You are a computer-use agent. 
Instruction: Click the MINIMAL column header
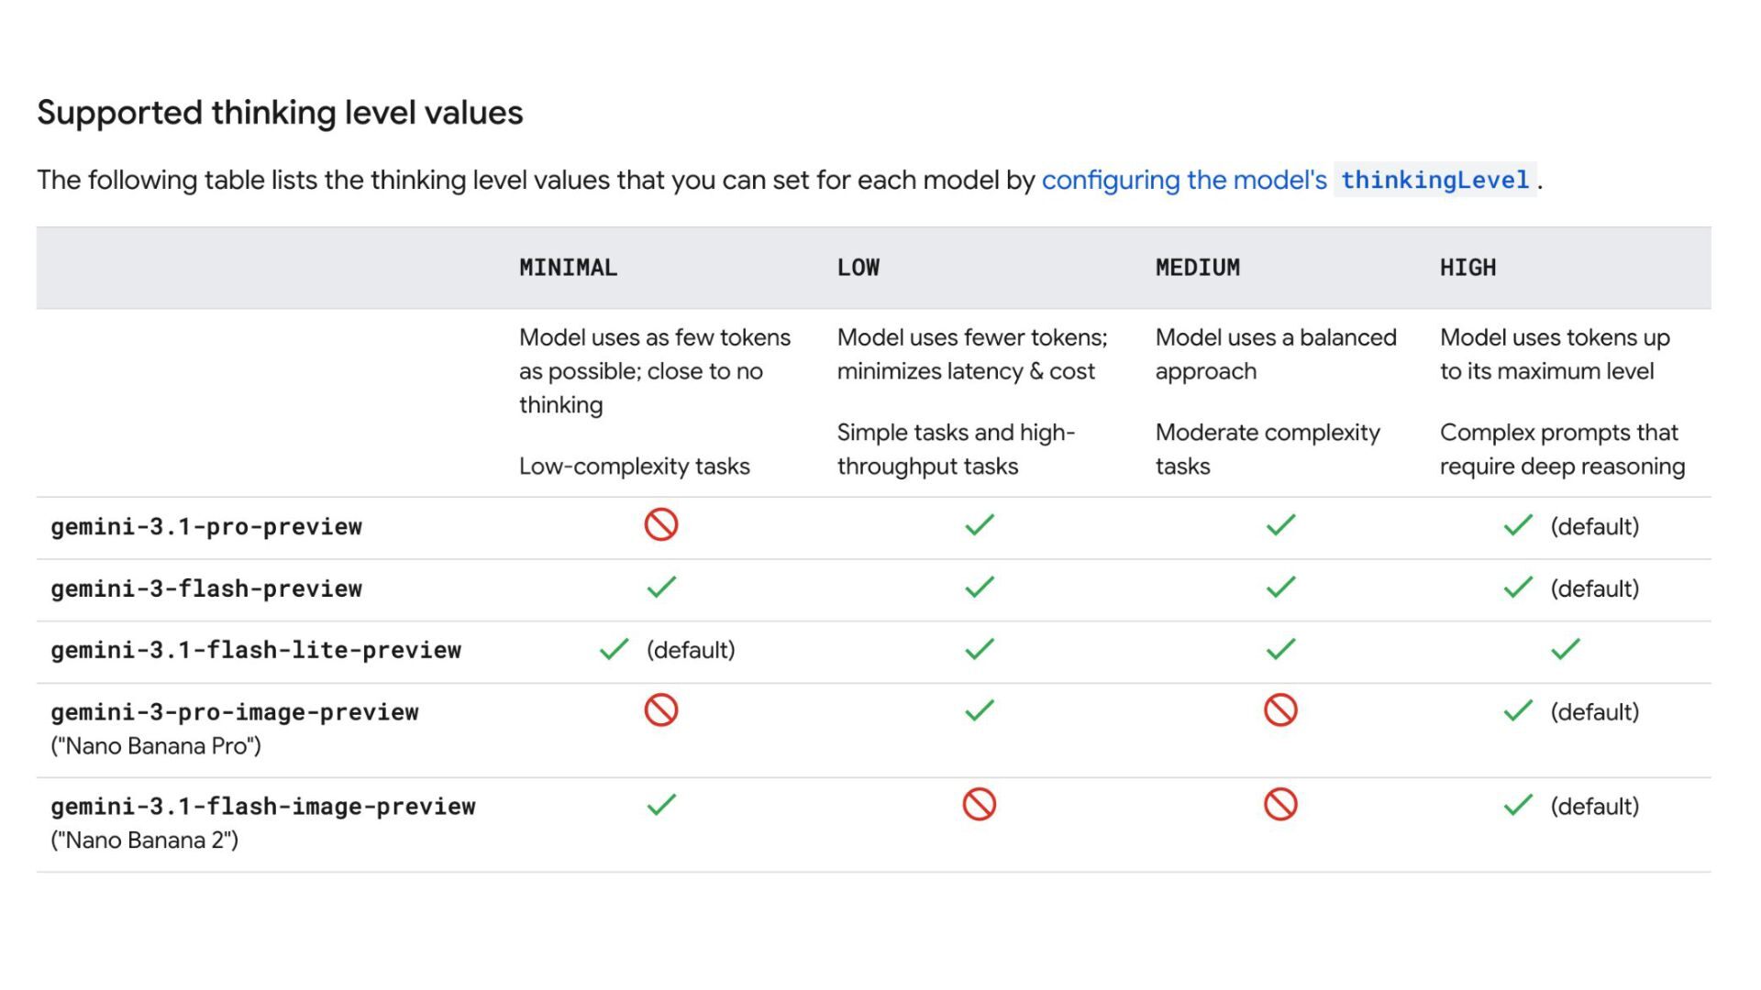point(568,268)
